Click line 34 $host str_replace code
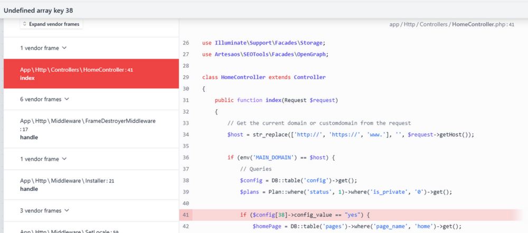 click(351, 134)
